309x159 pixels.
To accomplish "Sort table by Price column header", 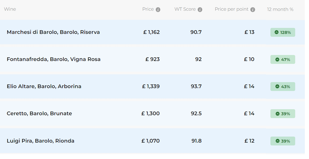I will 148,9.
